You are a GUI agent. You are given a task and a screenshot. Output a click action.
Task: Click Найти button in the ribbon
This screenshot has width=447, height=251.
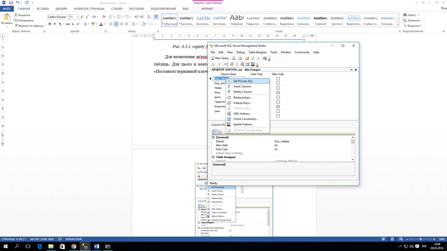point(411,15)
